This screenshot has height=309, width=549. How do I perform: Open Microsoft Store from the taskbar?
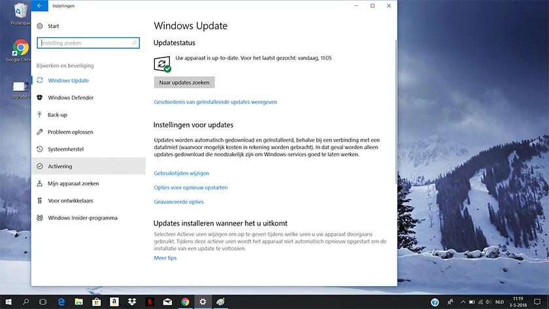point(96,302)
